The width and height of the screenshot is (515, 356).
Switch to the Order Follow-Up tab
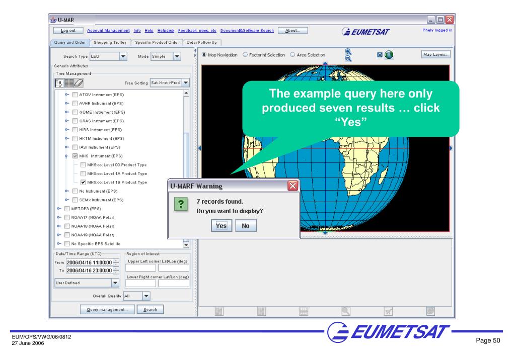(202, 42)
